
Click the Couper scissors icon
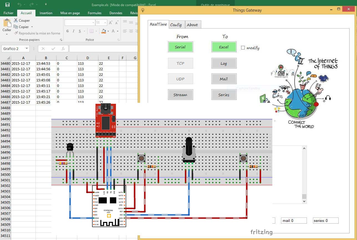coord(16,20)
